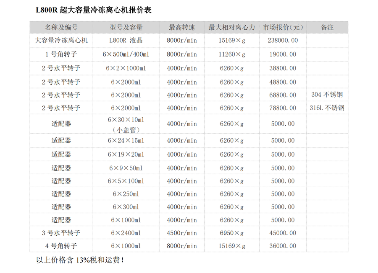This screenshot has height=273, width=378.
Task: Click cell '6×19×20ml'
Action: 126,154
